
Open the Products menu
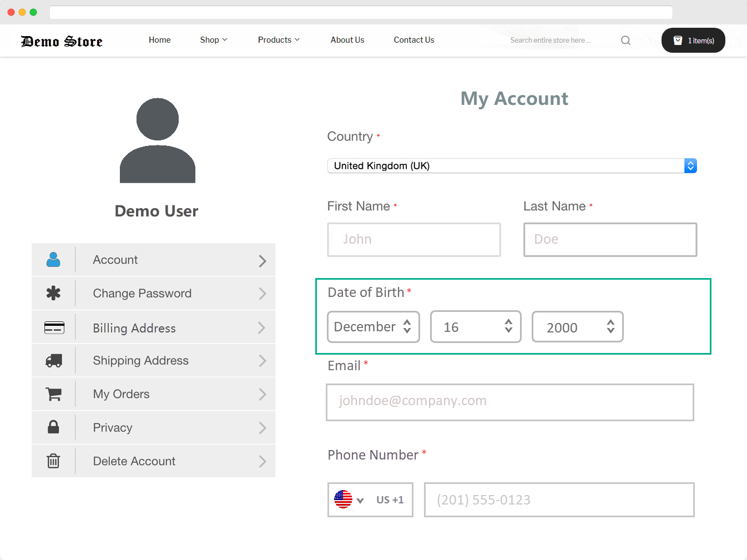pos(278,40)
